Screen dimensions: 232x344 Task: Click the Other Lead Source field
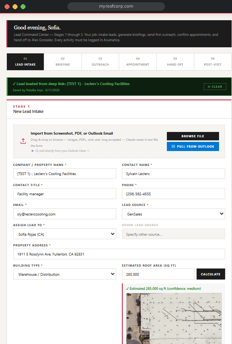click(173, 234)
